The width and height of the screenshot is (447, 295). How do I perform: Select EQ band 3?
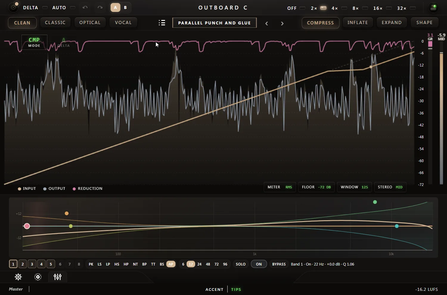32,264
